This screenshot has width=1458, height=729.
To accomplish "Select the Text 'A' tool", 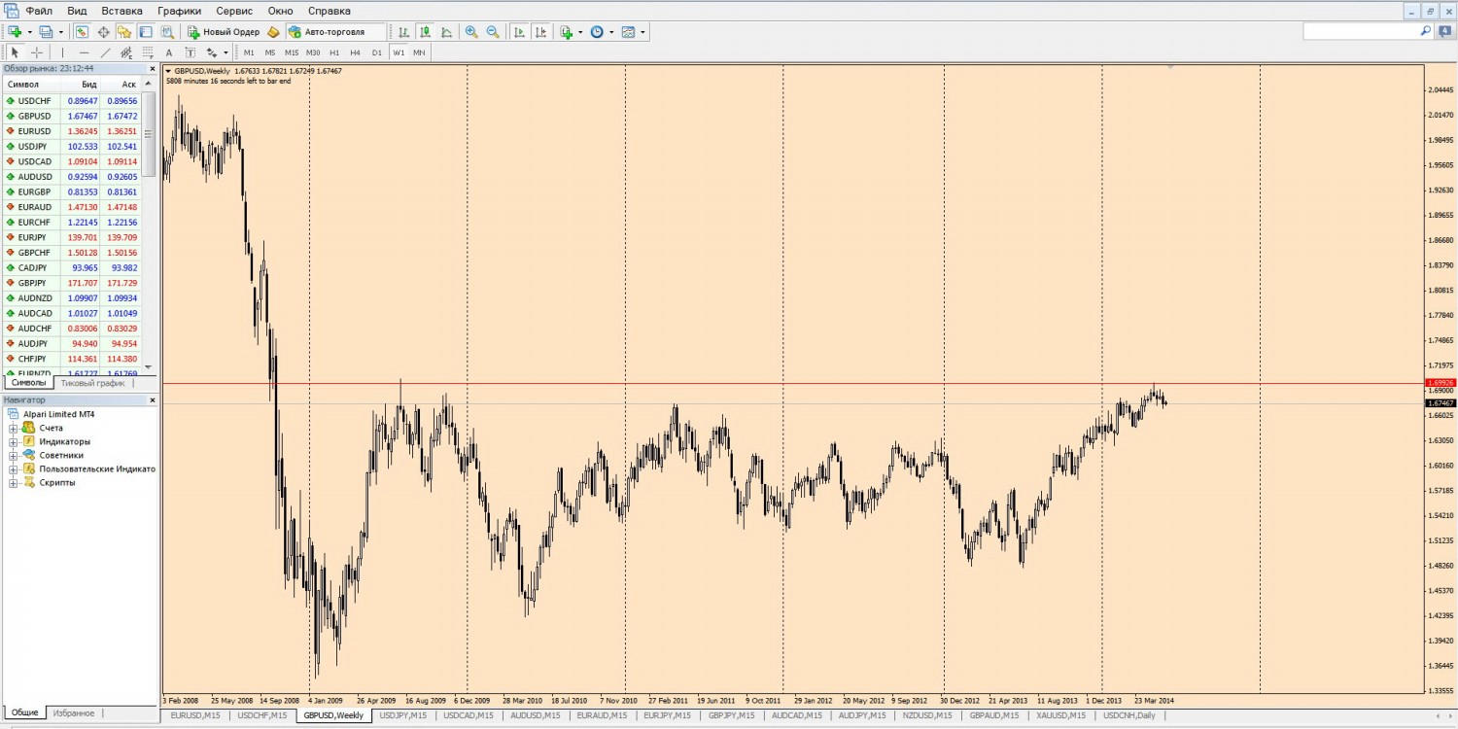I will 169,52.
